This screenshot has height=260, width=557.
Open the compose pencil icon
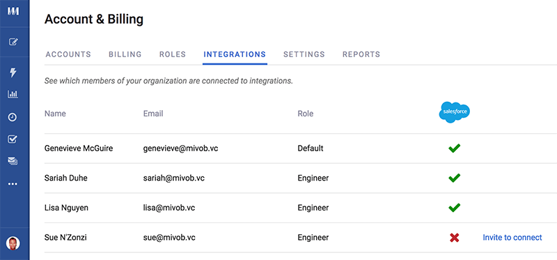pos(13,42)
